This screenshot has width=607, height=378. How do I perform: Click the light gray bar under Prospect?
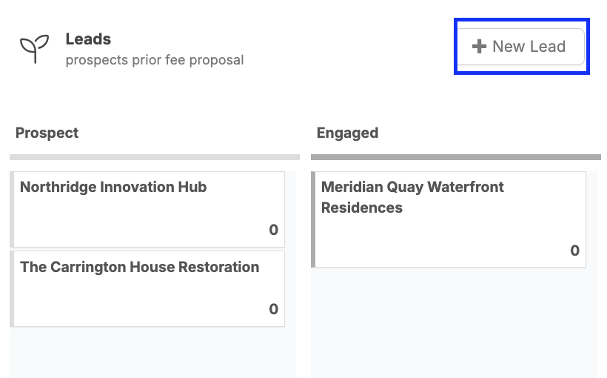coord(154,157)
